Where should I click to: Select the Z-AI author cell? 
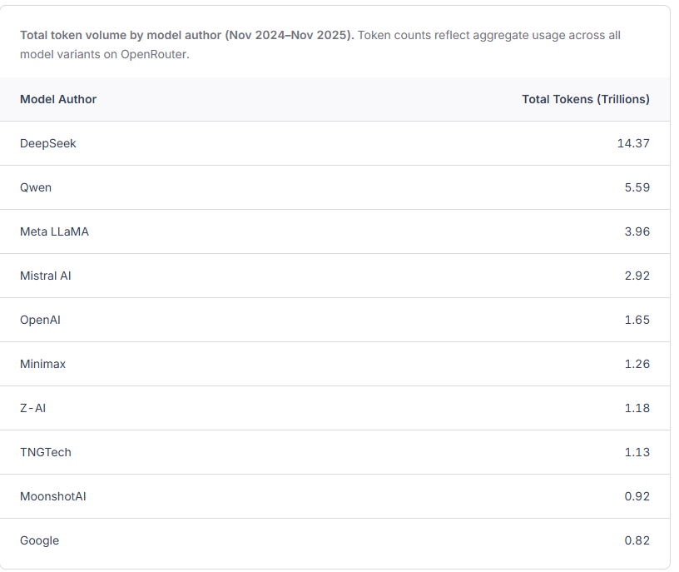click(33, 408)
